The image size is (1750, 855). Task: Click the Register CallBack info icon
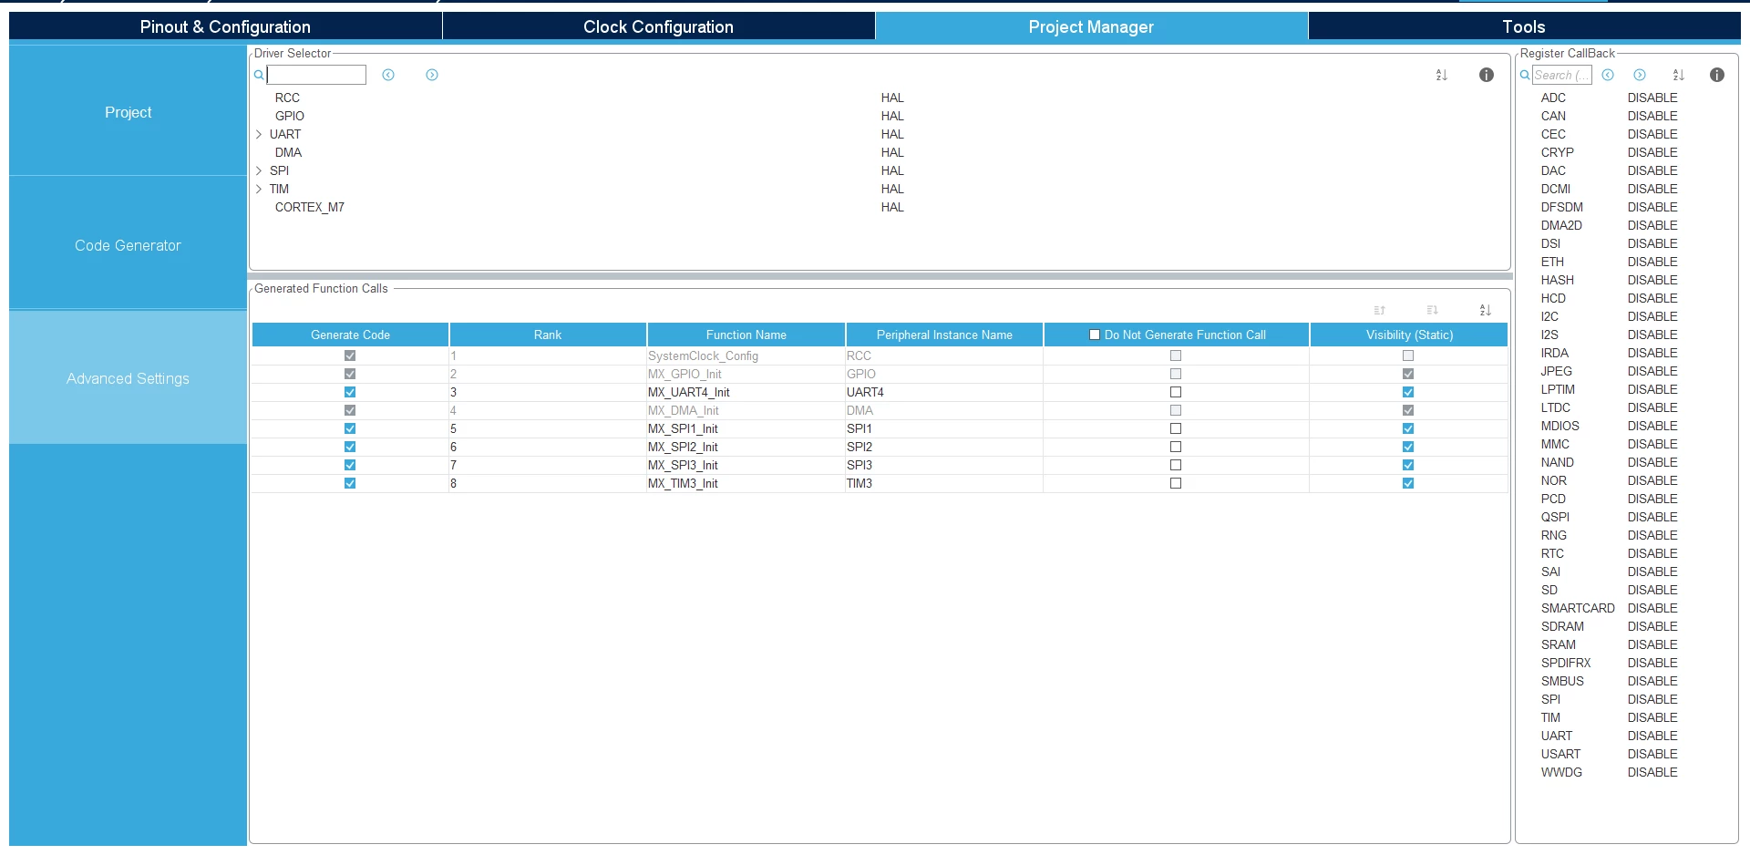pyautogui.click(x=1717, y=75)
